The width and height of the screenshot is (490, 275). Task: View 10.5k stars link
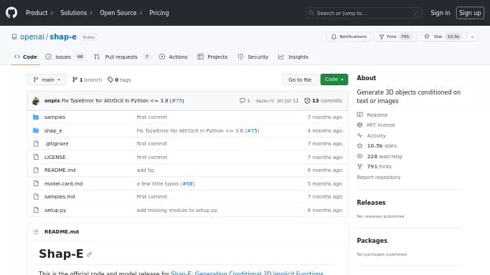point(377,145)
